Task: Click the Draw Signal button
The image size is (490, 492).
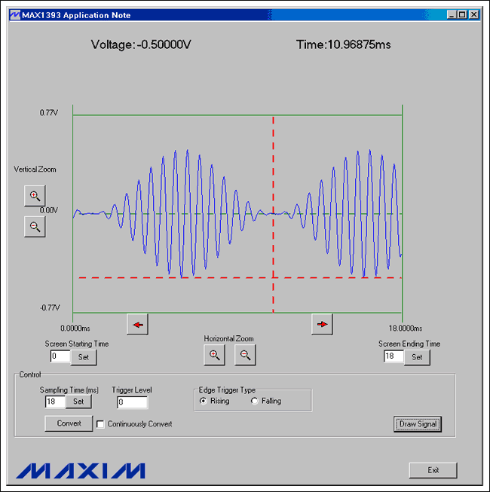Action: coord(417,424)
